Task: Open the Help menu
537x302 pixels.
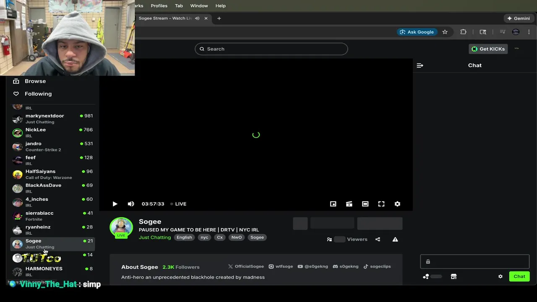Action: click(x=221, y=6)
